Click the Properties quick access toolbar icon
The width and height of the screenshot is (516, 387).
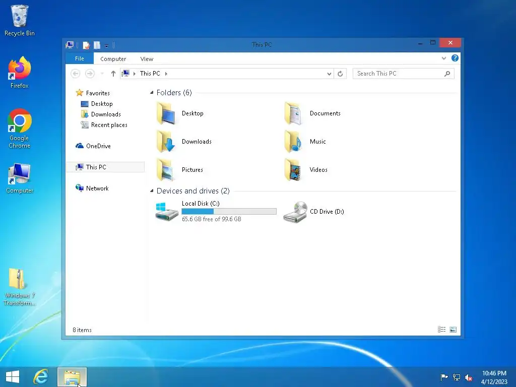click(x=86, y=45)
